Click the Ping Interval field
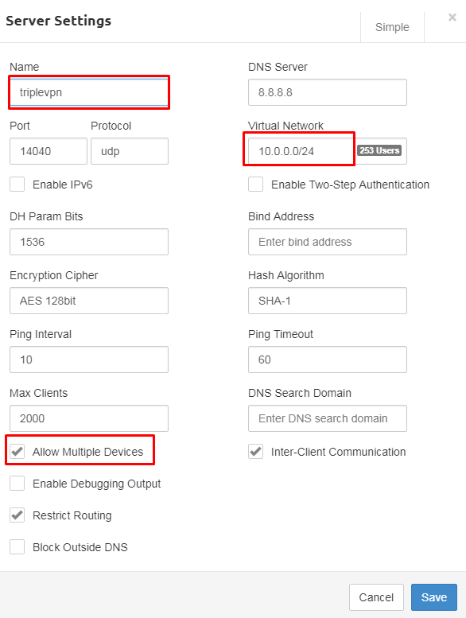This screenshot has height=618, width=466. tap(89, 360)
